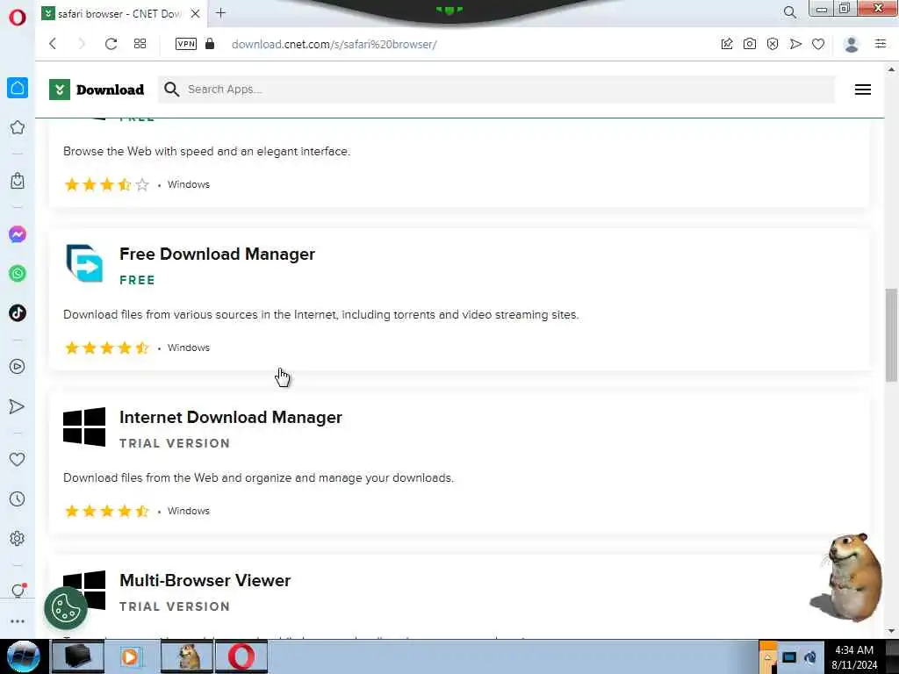This screenshot has width=899, height=674.
Task: Open media player taskbar icon
Action: coord(131,656)
